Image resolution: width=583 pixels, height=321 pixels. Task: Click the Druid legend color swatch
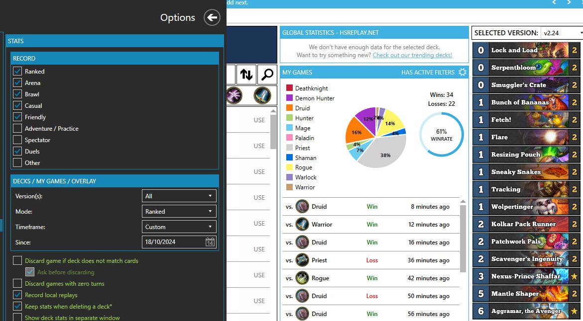pos(289,108)
